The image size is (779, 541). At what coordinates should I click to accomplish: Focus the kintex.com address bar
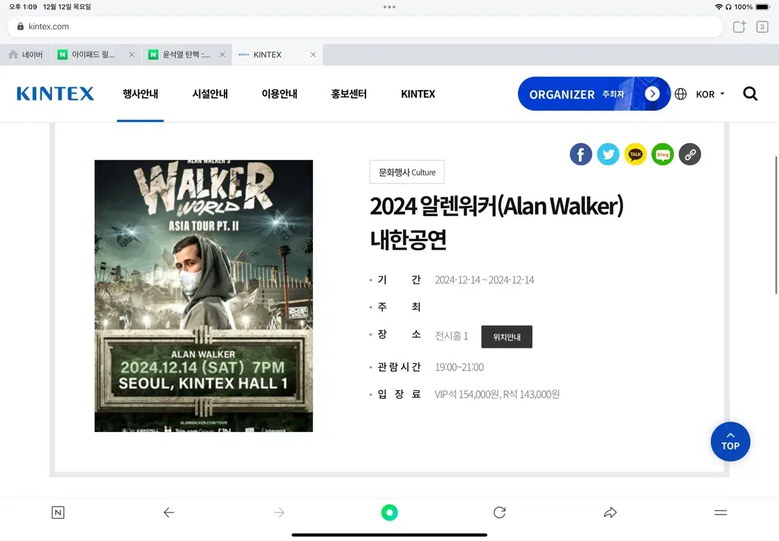(365, 27)
